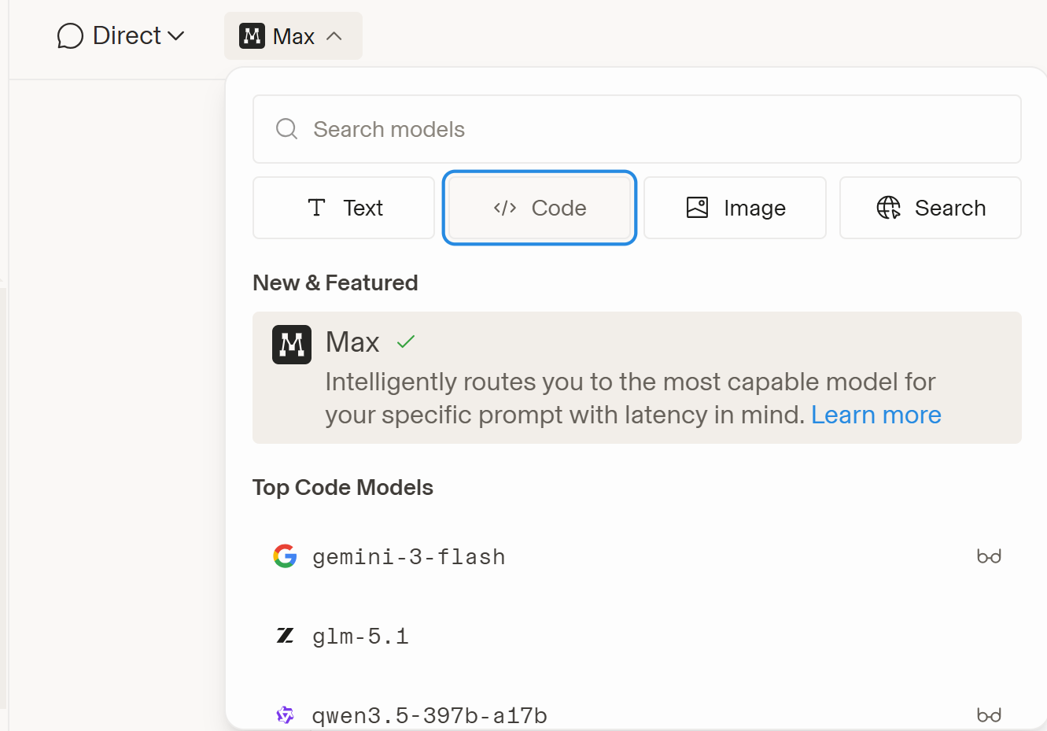The width and height of the screenshot is (1047, 731).
Task: Click the New & Featured heading
Action: coord(335,282)
